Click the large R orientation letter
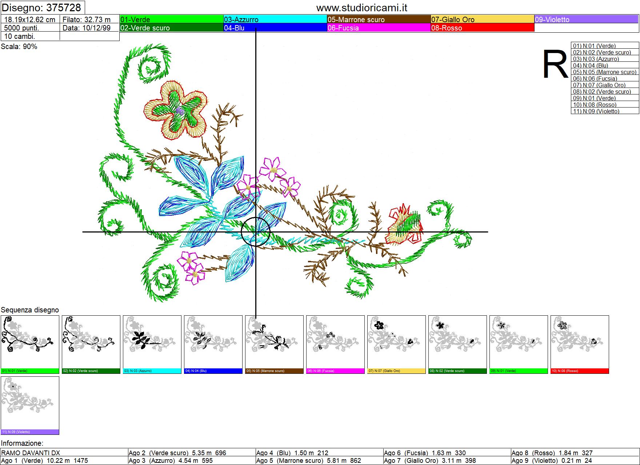The height and width of the screenshot is (465, 640). tap(555, 64)
